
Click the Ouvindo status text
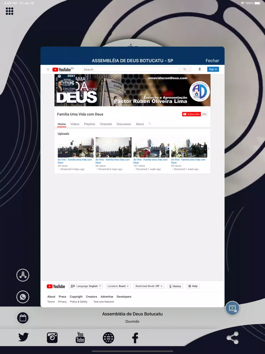pyautogui.click(x=132, y=321)
